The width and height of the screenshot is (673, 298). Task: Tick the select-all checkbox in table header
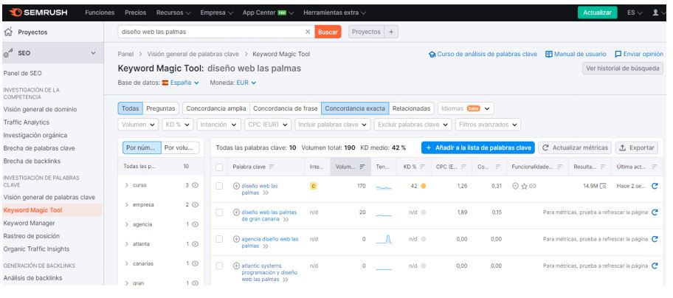(x=219, y=167)
